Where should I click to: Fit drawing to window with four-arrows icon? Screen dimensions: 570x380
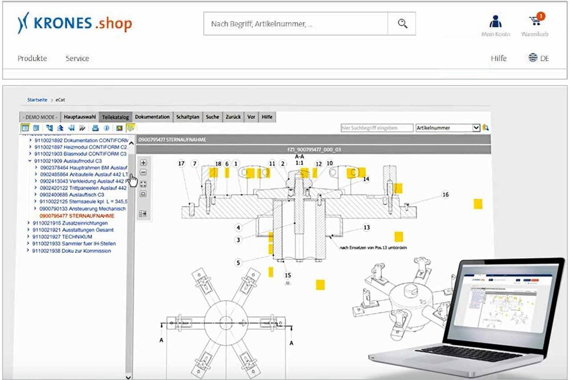(x=143, y=184)
